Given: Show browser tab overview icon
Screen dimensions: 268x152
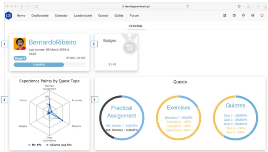Looking at the screenshot, I should 258,6.
